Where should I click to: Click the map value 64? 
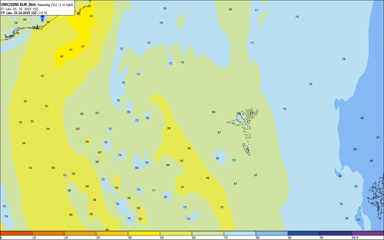[168, 165]
